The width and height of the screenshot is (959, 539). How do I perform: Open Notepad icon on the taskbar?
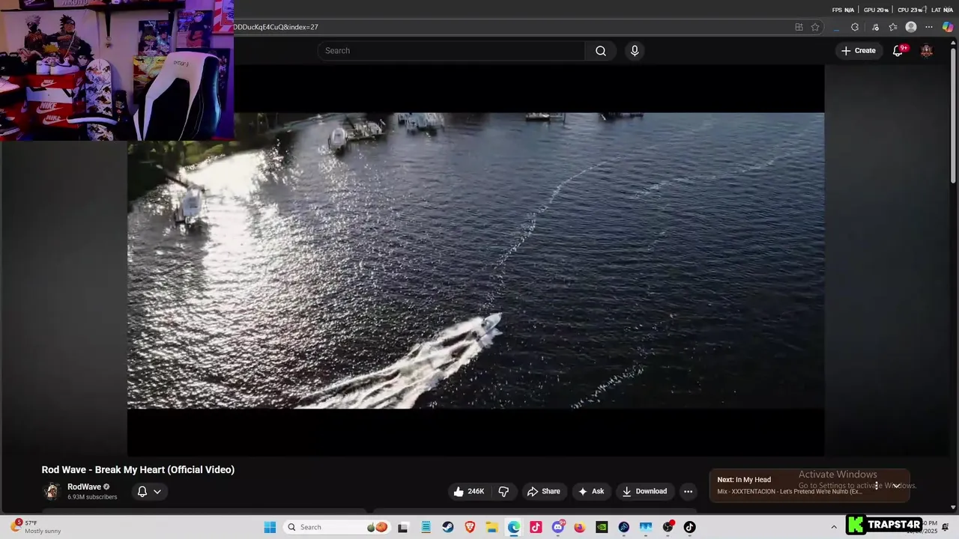(x=426, y=527)
